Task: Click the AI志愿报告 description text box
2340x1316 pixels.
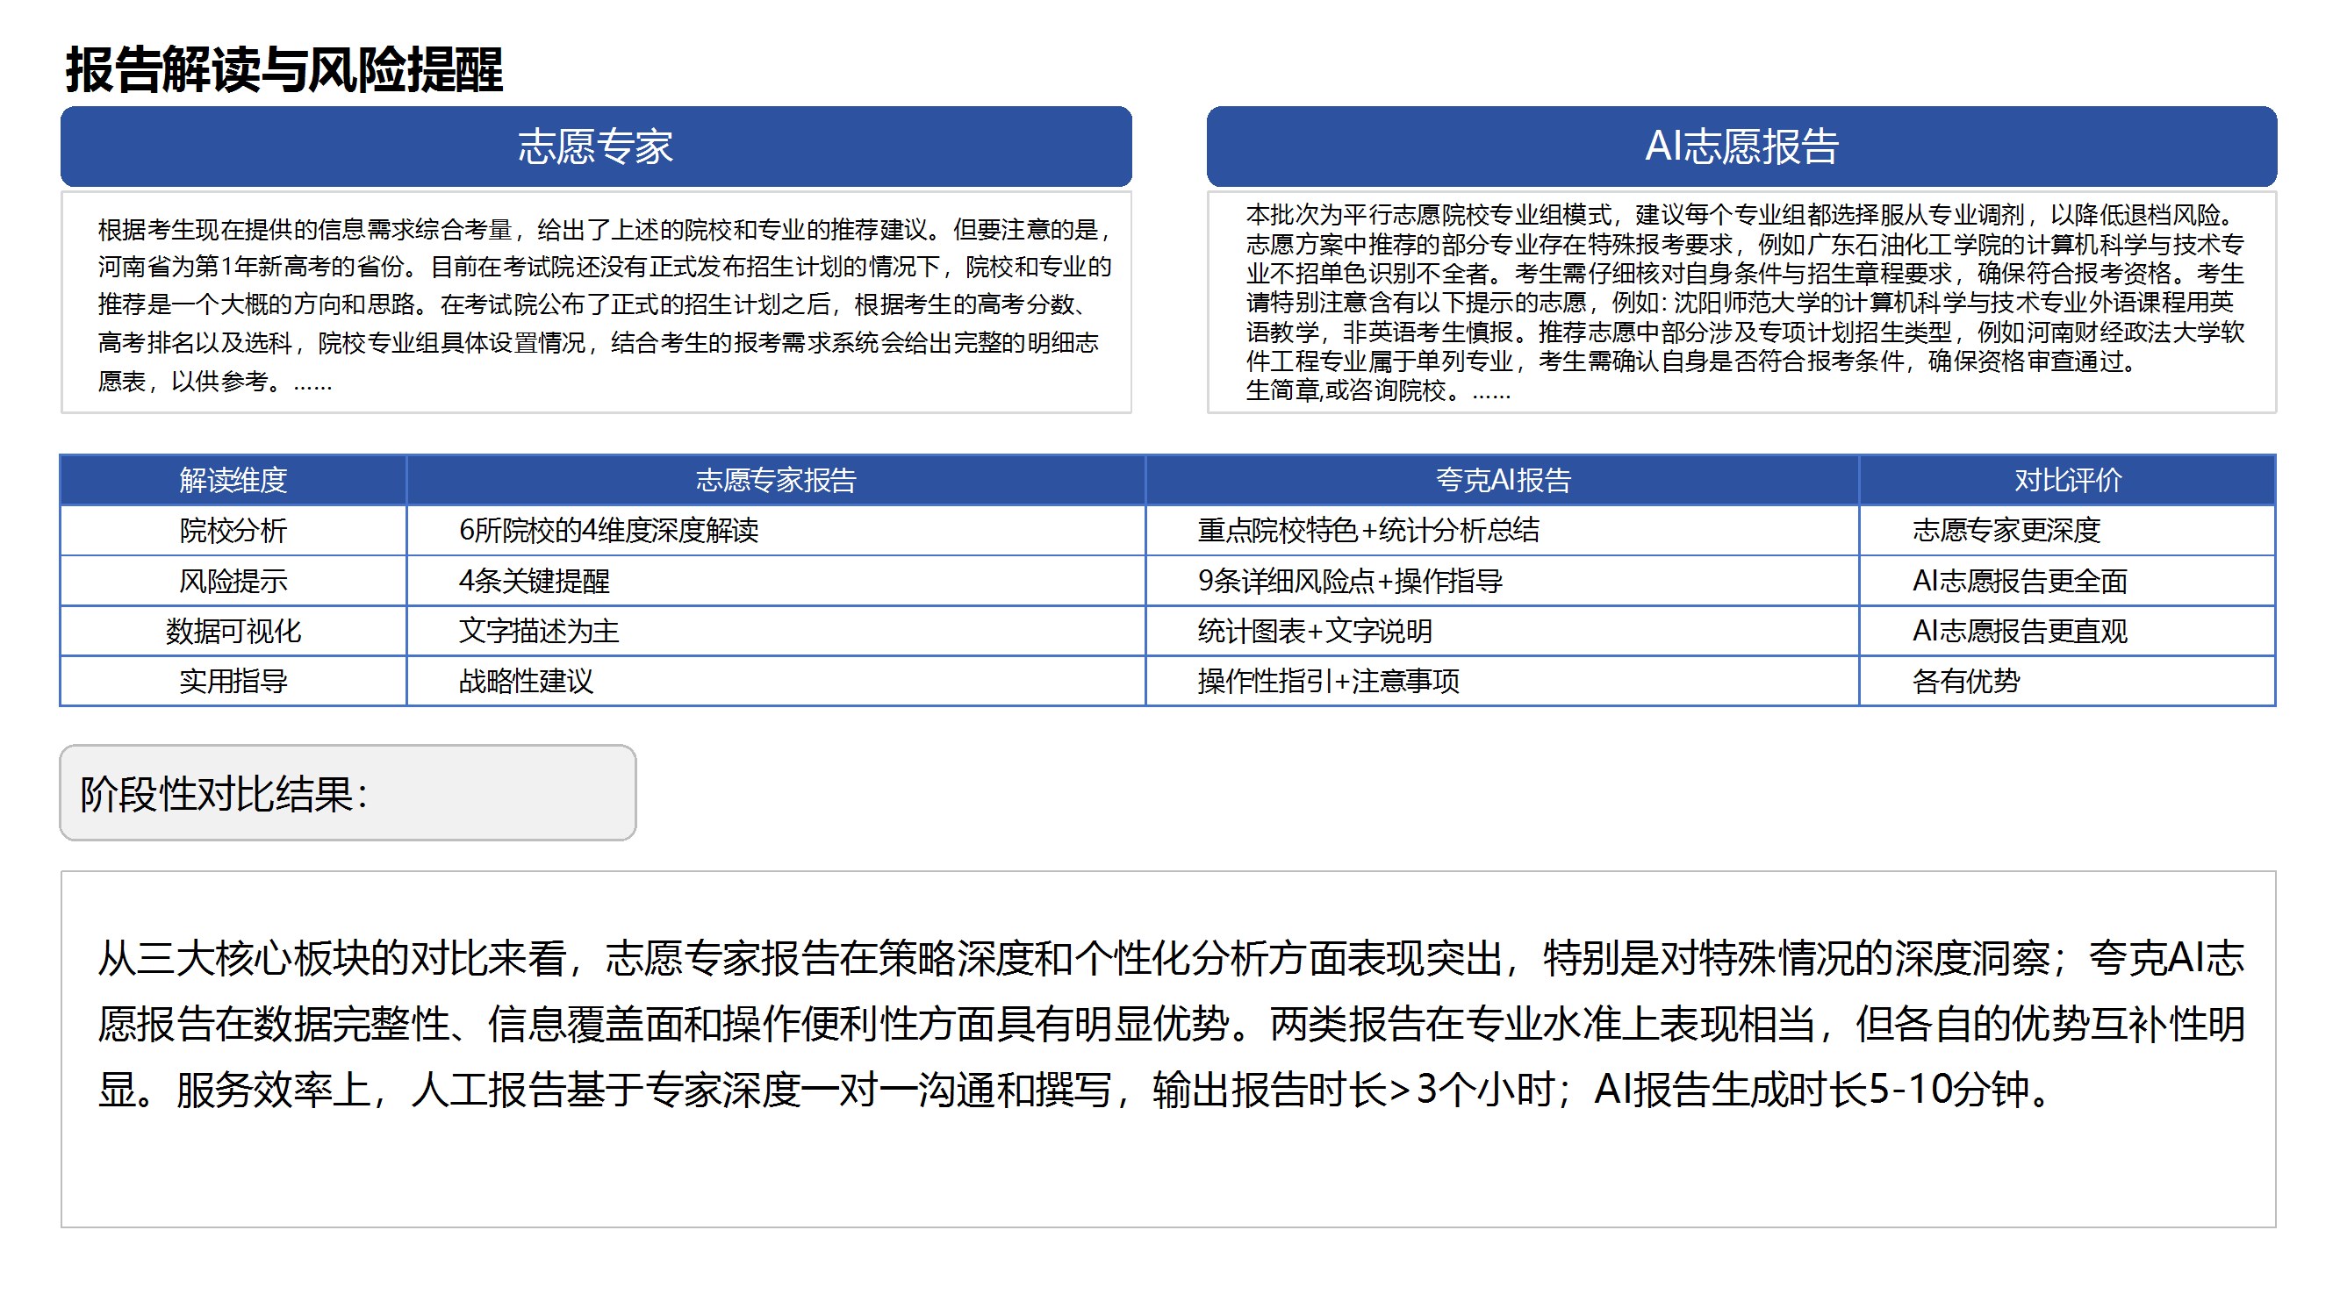Action: [1741, 302]
